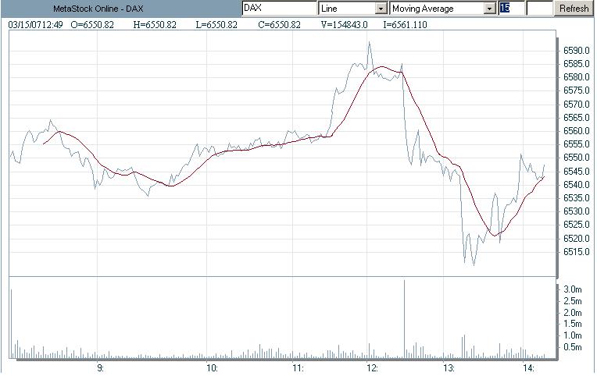Viewport: 597px width, 376px height.
Task: Click the 6565.0 price axis label
Action: 577,118
